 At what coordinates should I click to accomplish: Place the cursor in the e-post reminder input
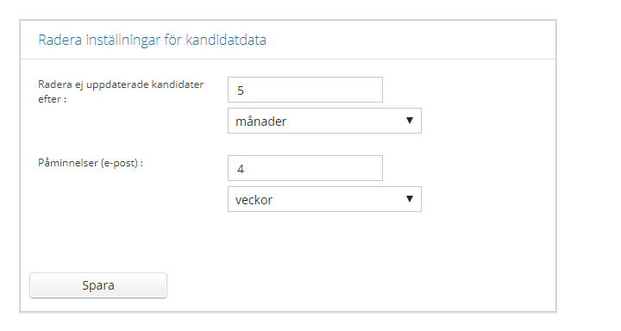(x=305, y=168)
